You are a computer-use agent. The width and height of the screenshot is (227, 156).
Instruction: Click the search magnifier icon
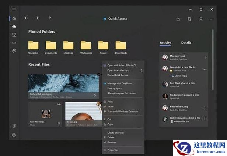[x=200, y=19]
